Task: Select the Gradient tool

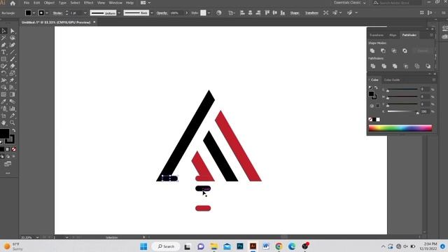Action: [13, 94]
